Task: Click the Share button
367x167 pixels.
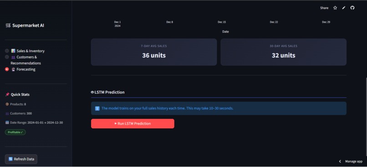Action: [324, 8]
